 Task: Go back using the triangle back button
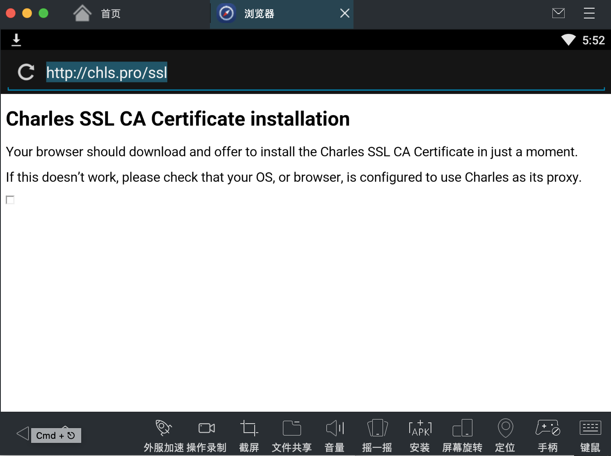(x=23, y=433)
